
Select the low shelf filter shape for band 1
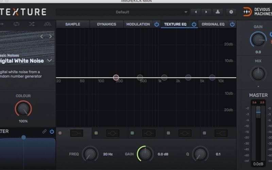77,133
